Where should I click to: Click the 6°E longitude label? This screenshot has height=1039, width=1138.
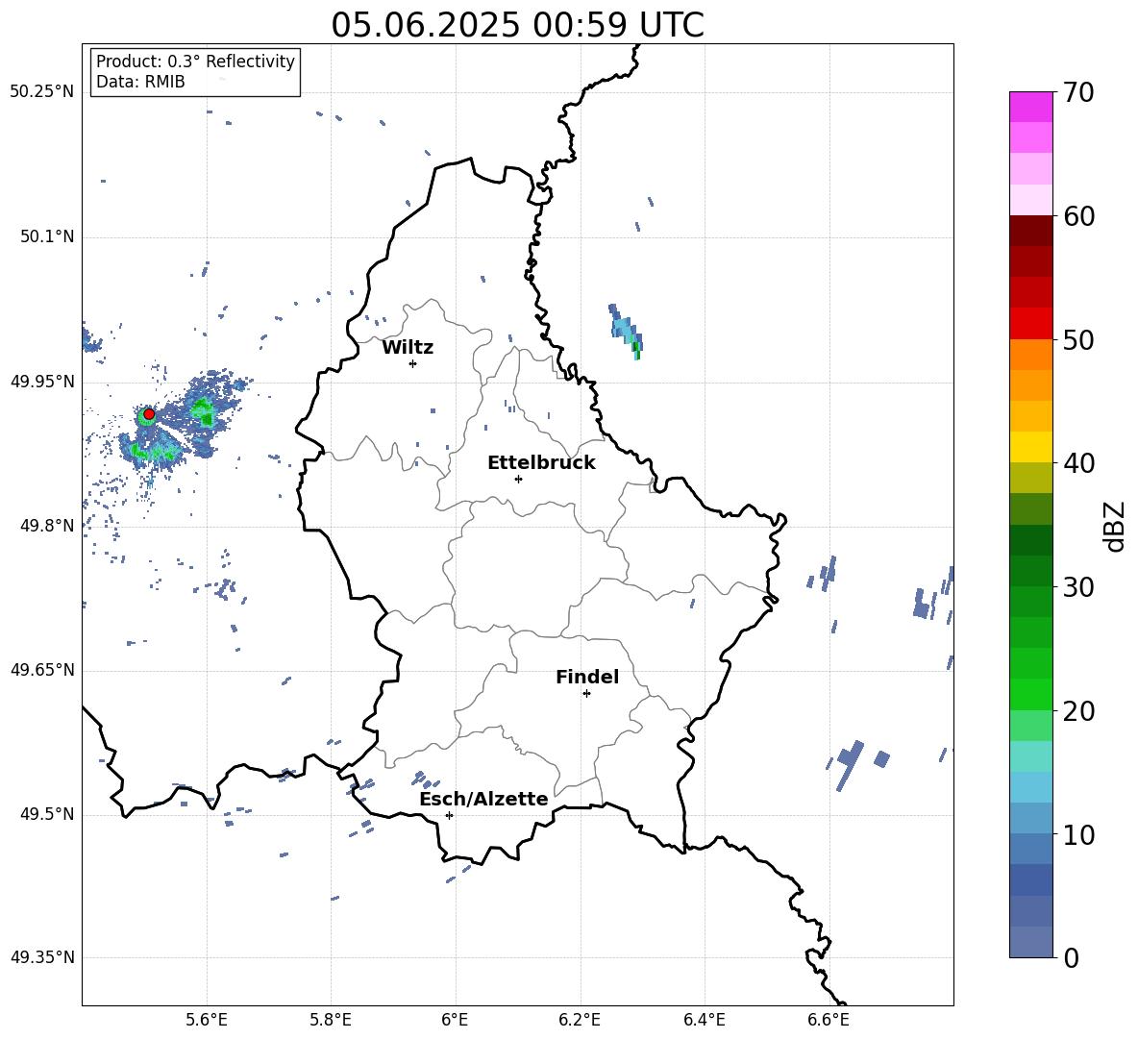click(455, 1020)
